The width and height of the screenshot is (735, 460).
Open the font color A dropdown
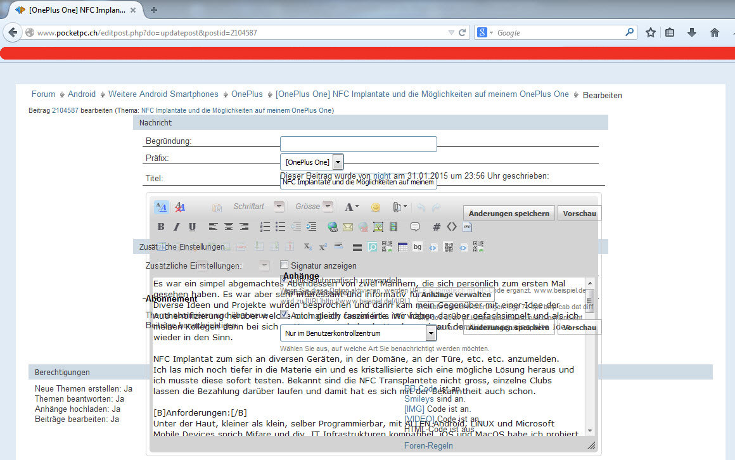352,207
